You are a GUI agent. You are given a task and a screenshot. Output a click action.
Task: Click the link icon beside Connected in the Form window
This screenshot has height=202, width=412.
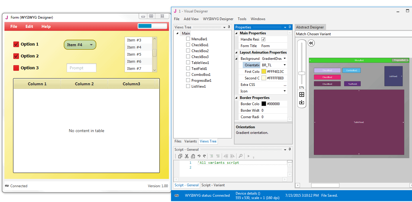[x=7, y=186]
